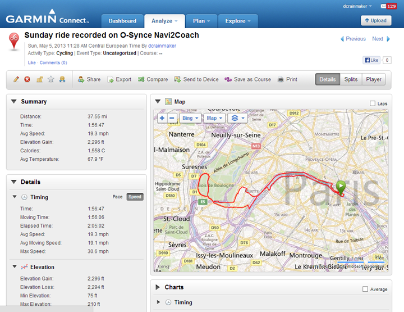Click the Compare arrows icon
Screen dimensions: 404x312
tap(141, 79)
